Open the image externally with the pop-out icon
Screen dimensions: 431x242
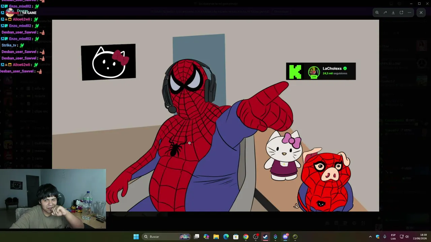401,12
